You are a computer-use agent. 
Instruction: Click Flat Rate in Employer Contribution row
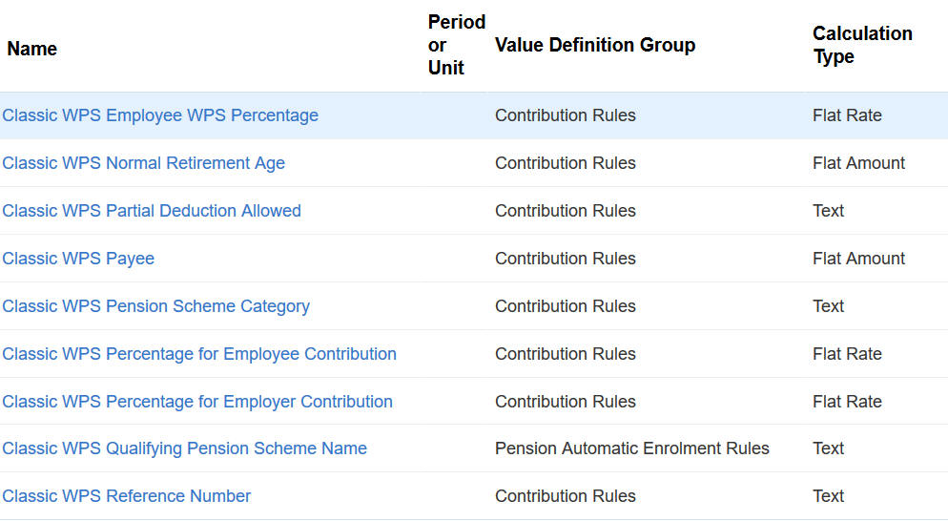[847, 402]
